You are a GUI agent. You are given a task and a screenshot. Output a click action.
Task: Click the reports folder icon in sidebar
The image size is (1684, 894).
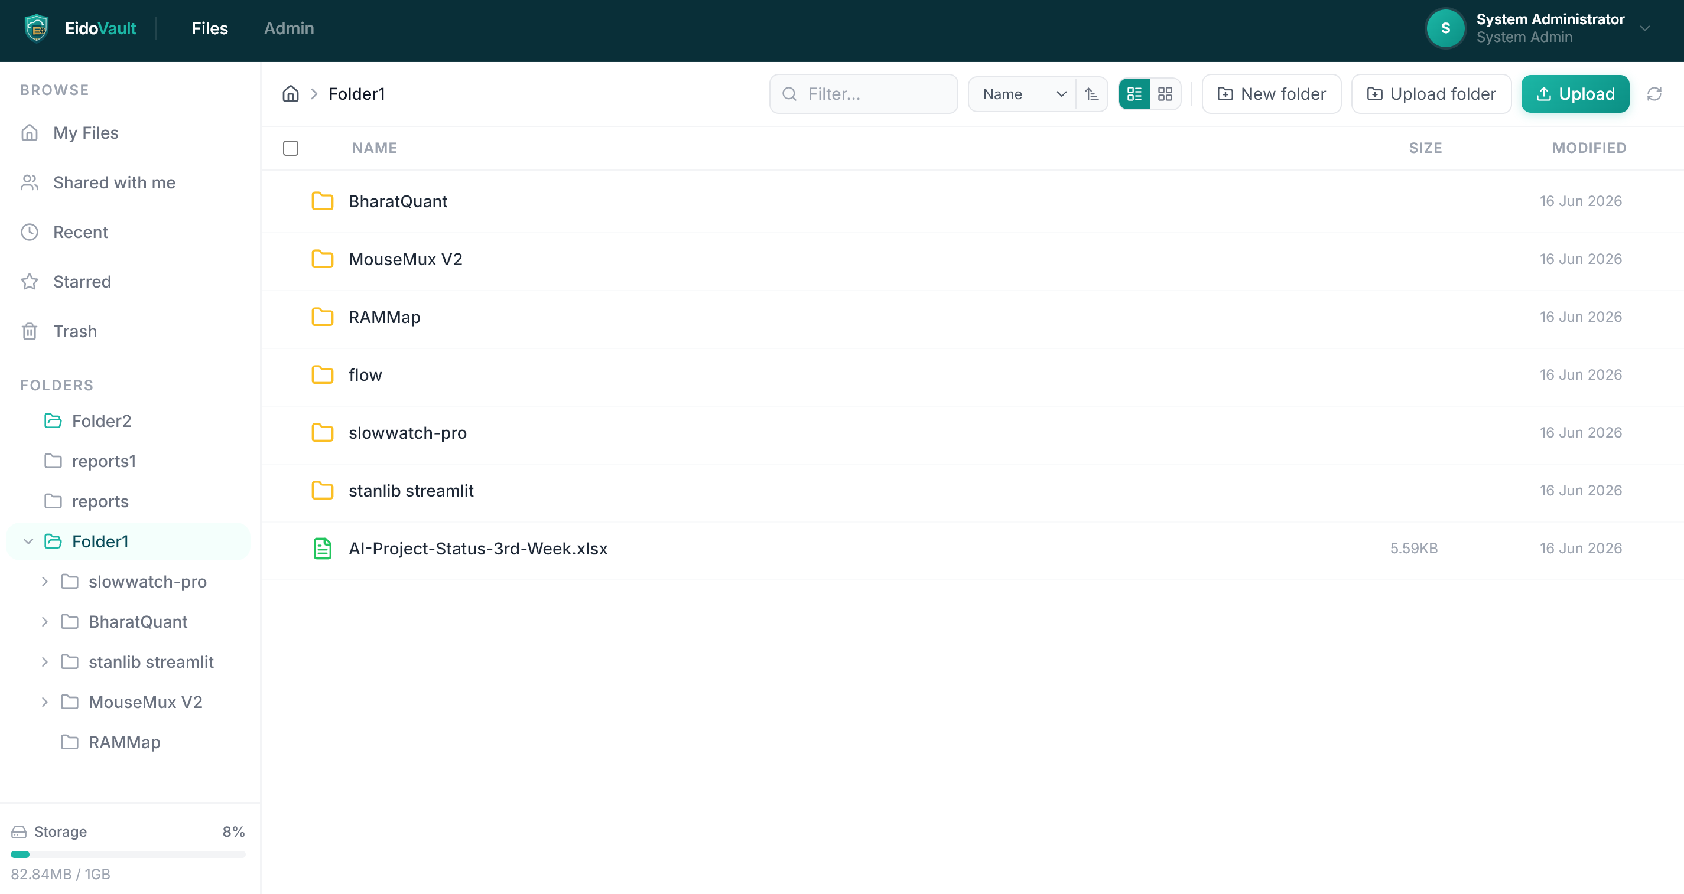53,501
